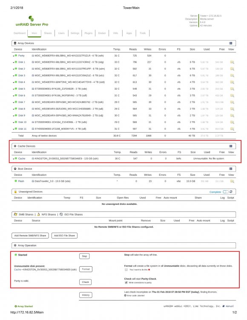Open the Disk 6 device link
The height and width of the screenshot is (320, 247).
[22, 95]
